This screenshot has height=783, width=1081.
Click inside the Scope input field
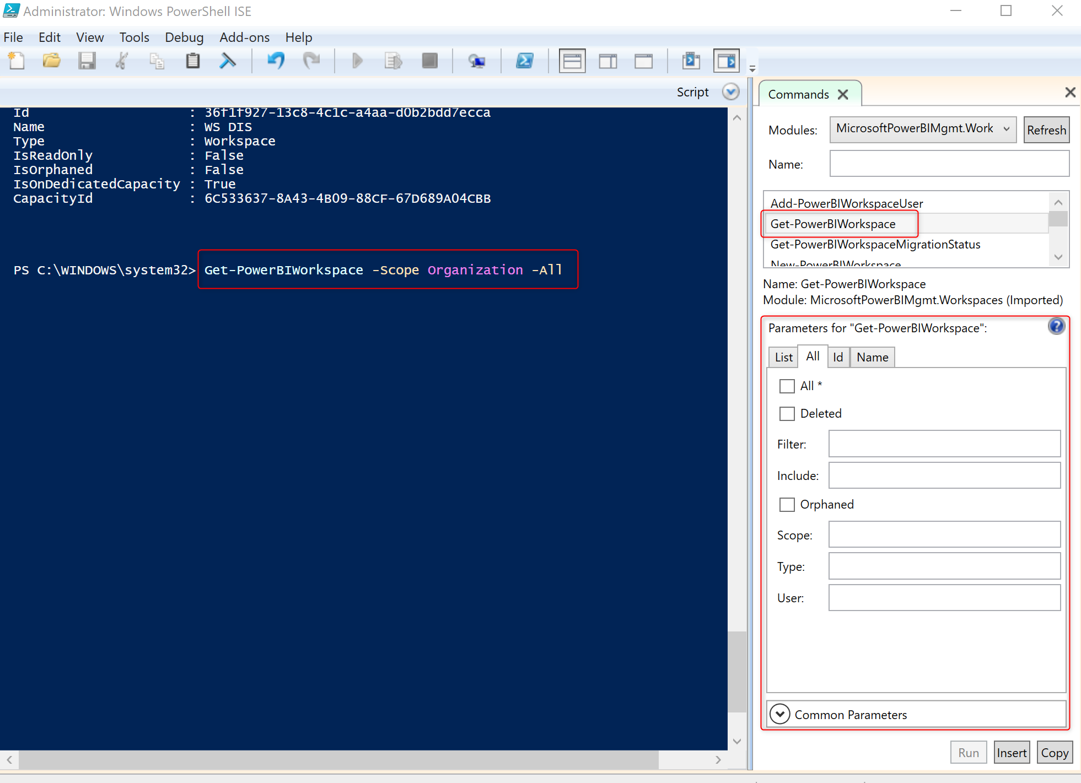pos(944,535)
